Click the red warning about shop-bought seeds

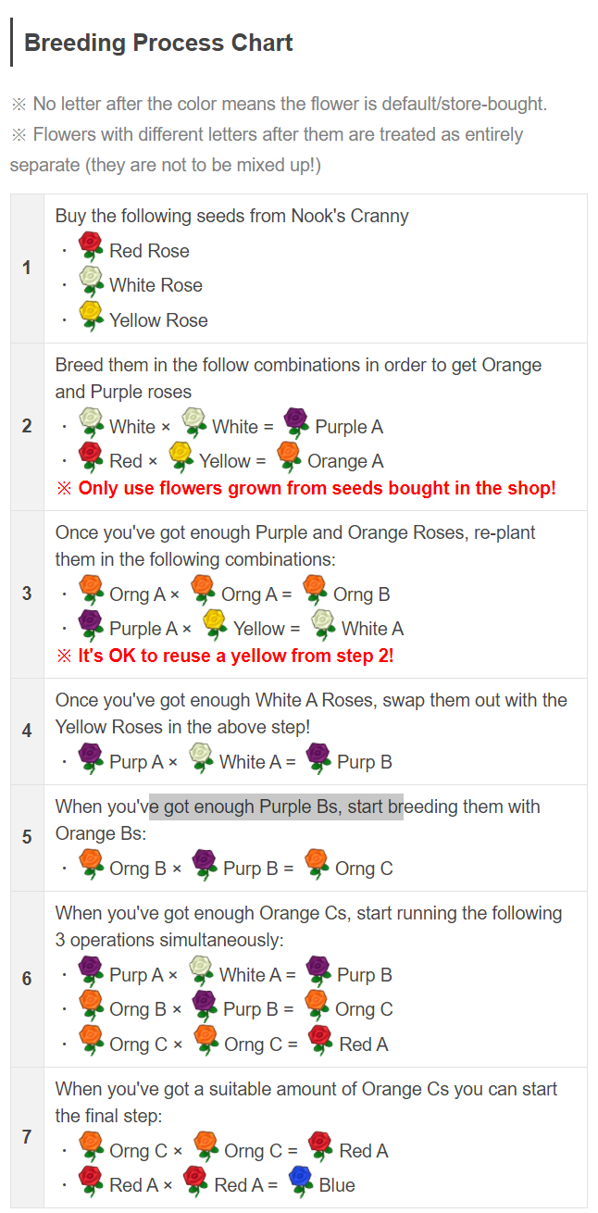(305, 488)
